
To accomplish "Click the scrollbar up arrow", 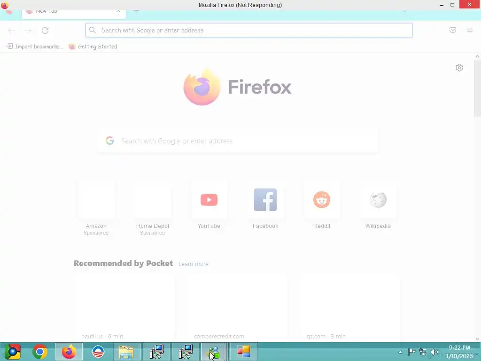I will pyautogui.click(x=477, y=56).
